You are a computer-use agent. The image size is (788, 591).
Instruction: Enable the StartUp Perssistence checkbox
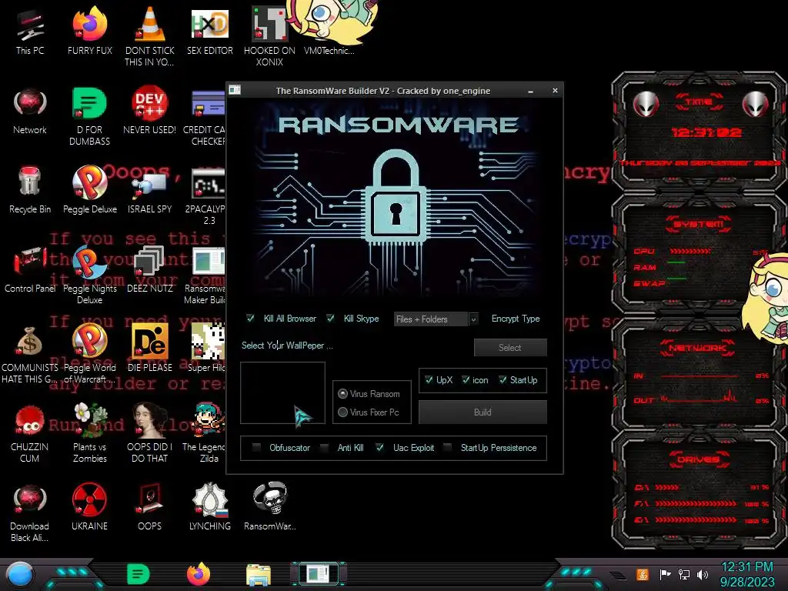point(447,447)
